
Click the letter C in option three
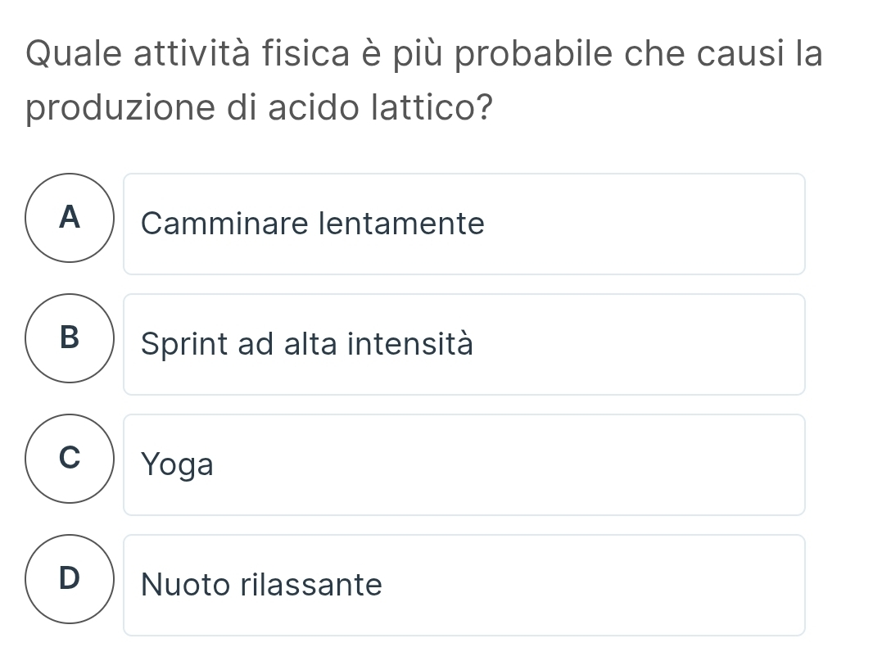pyautogui.click(x=70, y=459)
